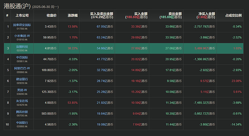Sort by the 涨跌幅 column header

coord(73,15)
